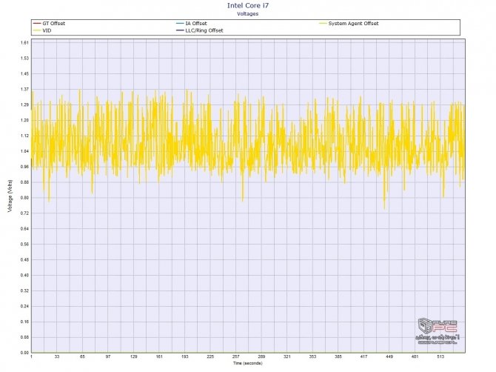Click the 449 tick on time axis
Image resolution: width=496 pixels, height=372 pixels.
coord(389,356)
